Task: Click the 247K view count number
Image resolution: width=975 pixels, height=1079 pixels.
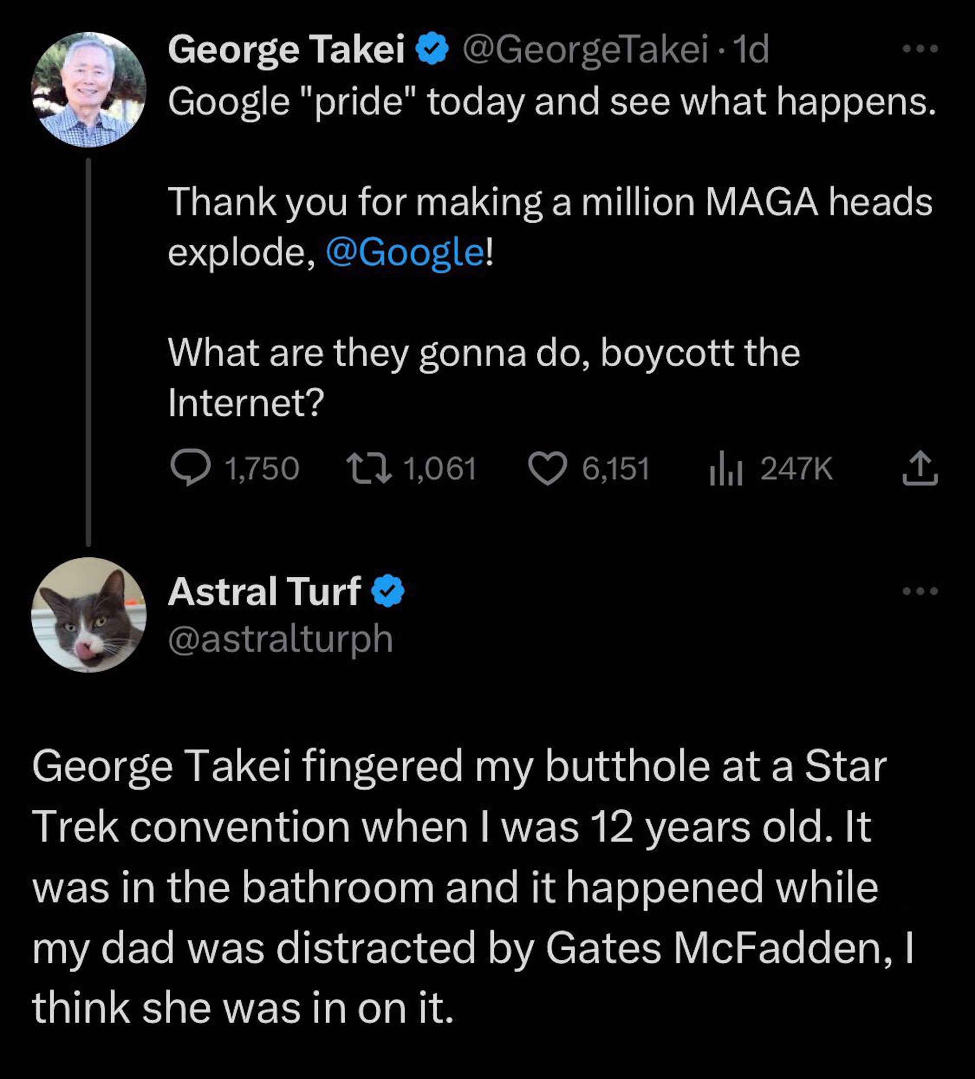Action: pyautogui.click(x=796, y=469)
